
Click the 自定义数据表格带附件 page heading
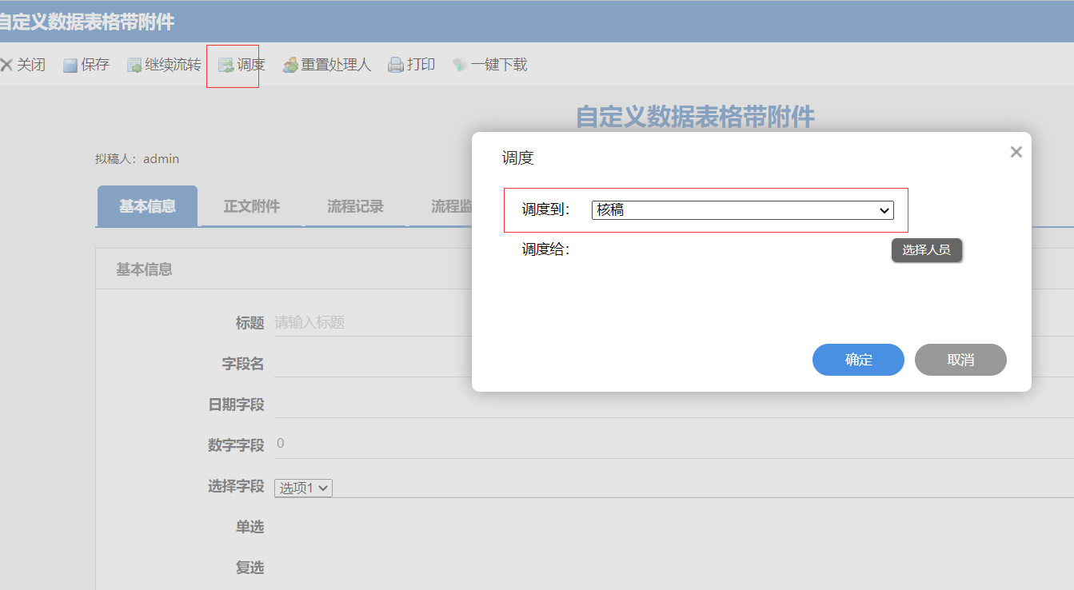pyautogui.click(x=695, y=117)
